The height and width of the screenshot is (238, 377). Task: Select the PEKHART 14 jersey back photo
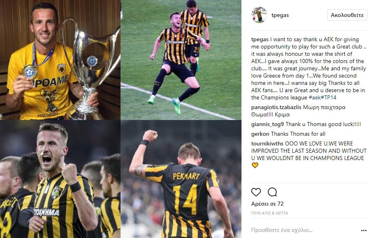click(181, 179)
